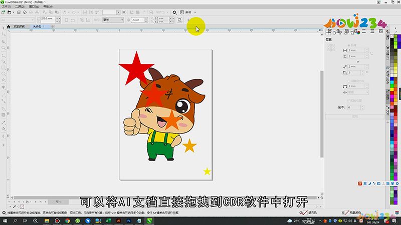The height and width of the screenshot is (225, 401).
Task: Click the Export icon in toolbar
Action: 91,12
